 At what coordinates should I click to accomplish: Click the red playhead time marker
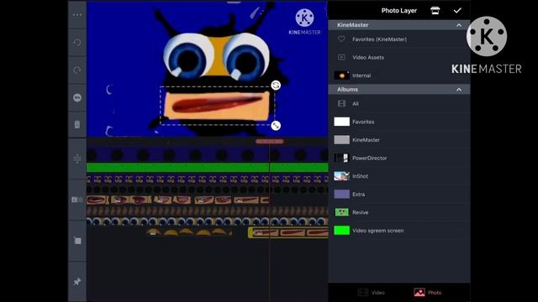pyautogui.click(x=270, y=141)
